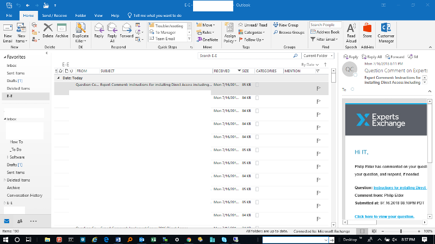Viewport: 435px width, 244px height.
Task: Open Duplicate Killer add-in
Action: (x=80, y=33)
